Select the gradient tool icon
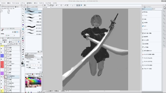Screen dimensions: 166x93 pyautogui.click(x=23, y=50)
